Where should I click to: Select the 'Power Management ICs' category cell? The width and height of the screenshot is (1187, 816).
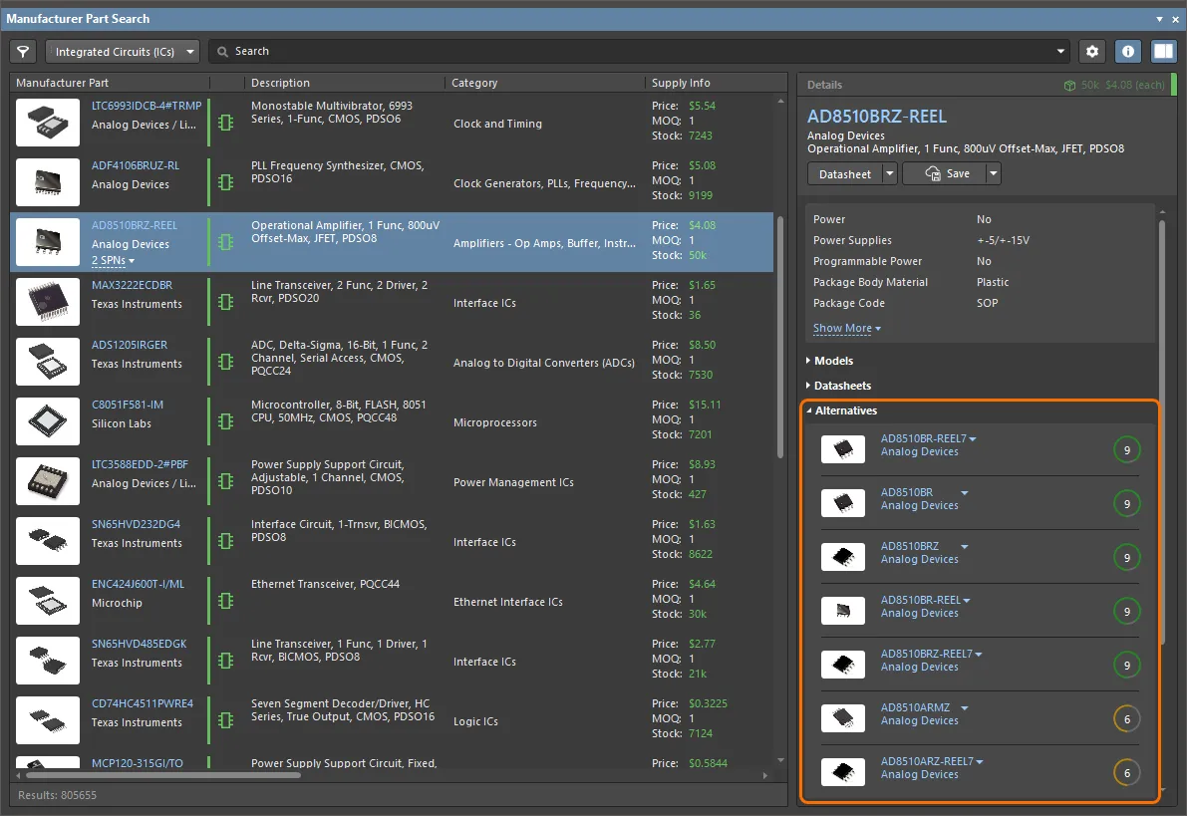click(x=513, y=483)
